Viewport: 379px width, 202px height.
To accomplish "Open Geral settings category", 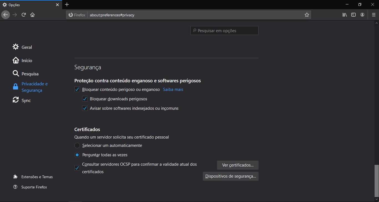I will tap(27, 47).
